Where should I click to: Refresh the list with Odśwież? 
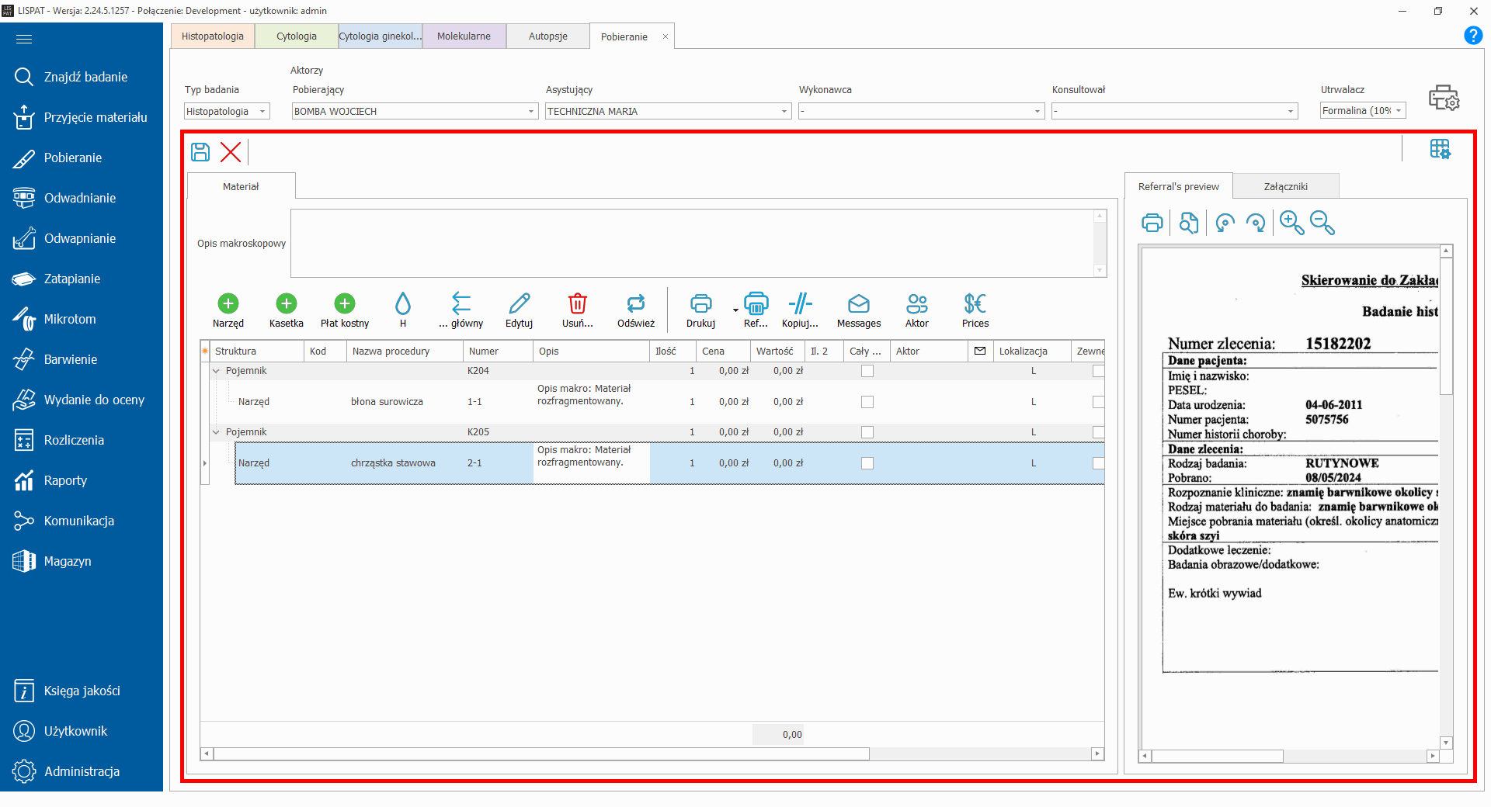click(635, 303)
